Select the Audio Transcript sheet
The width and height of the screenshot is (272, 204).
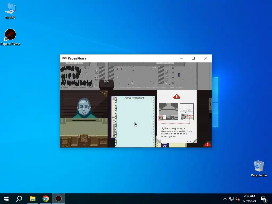[134, 121]
